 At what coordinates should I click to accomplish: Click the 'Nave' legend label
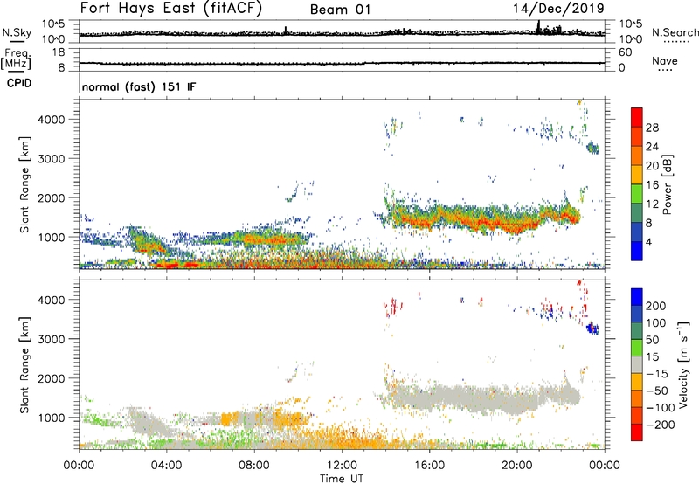coord(665,61)
